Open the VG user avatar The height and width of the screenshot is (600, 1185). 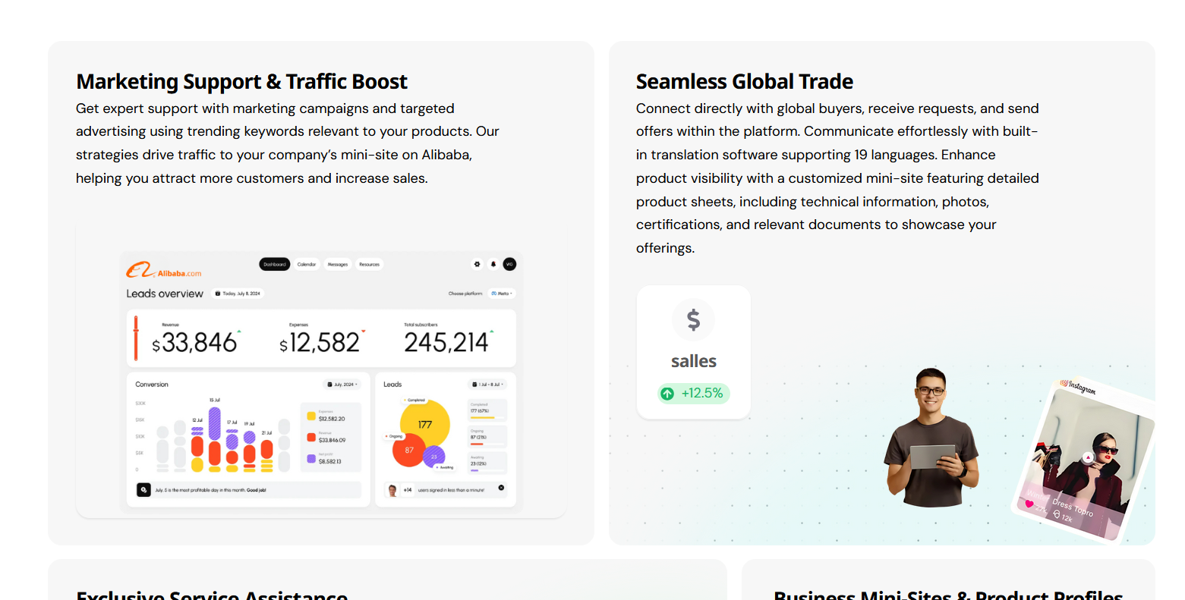point(509,264)
